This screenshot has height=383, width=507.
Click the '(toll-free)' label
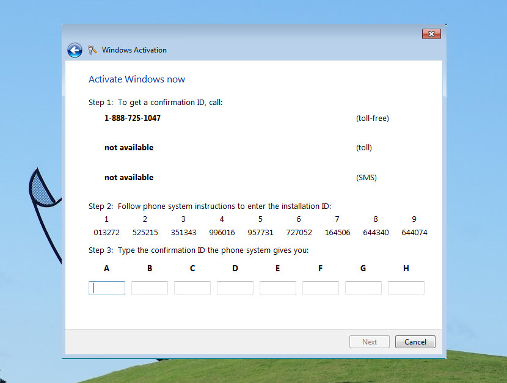[x=373, y=119]
